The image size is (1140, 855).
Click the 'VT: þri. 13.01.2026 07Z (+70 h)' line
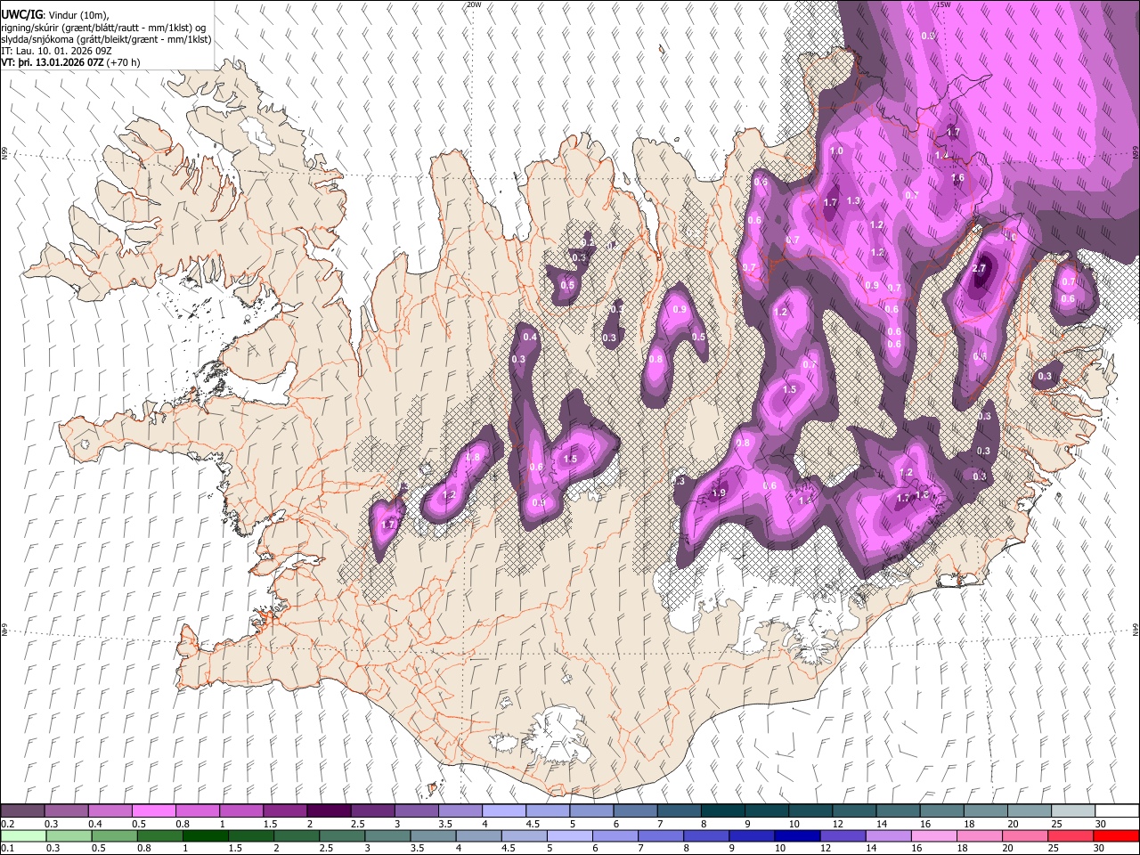click(x=70, y=62)
